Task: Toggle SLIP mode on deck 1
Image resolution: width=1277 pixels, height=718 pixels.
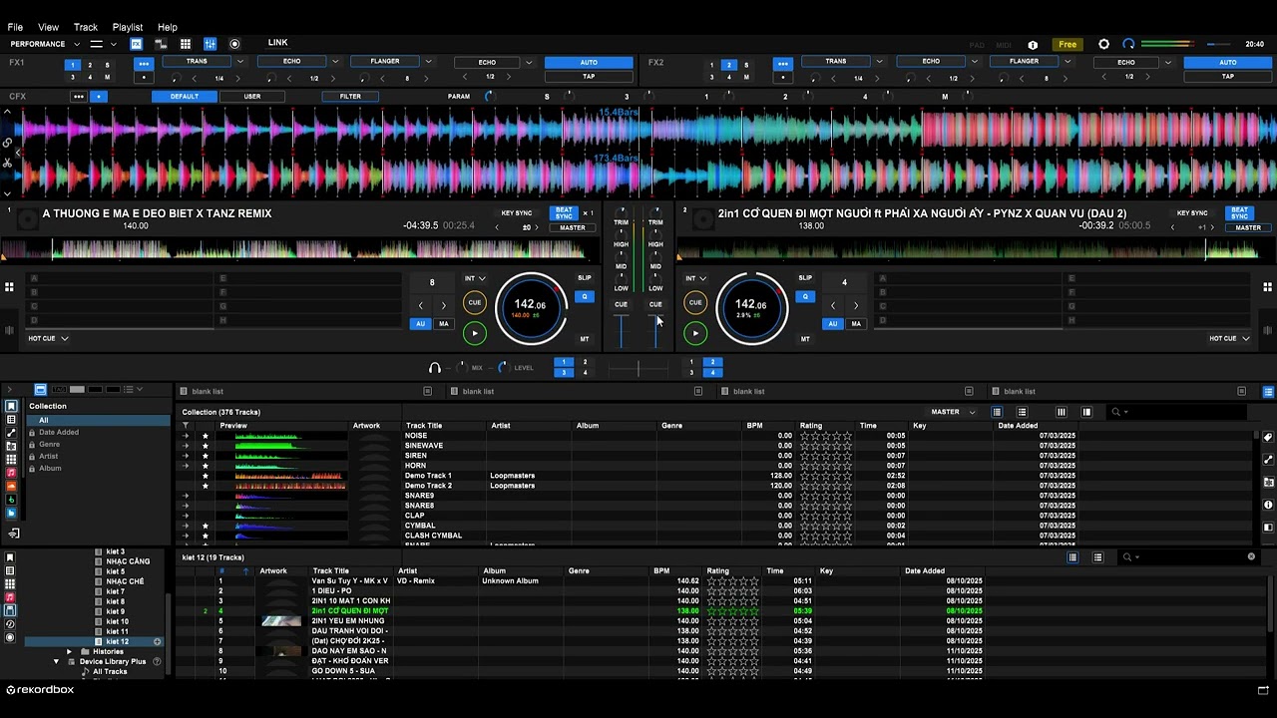Action: (x=585, y=278)
